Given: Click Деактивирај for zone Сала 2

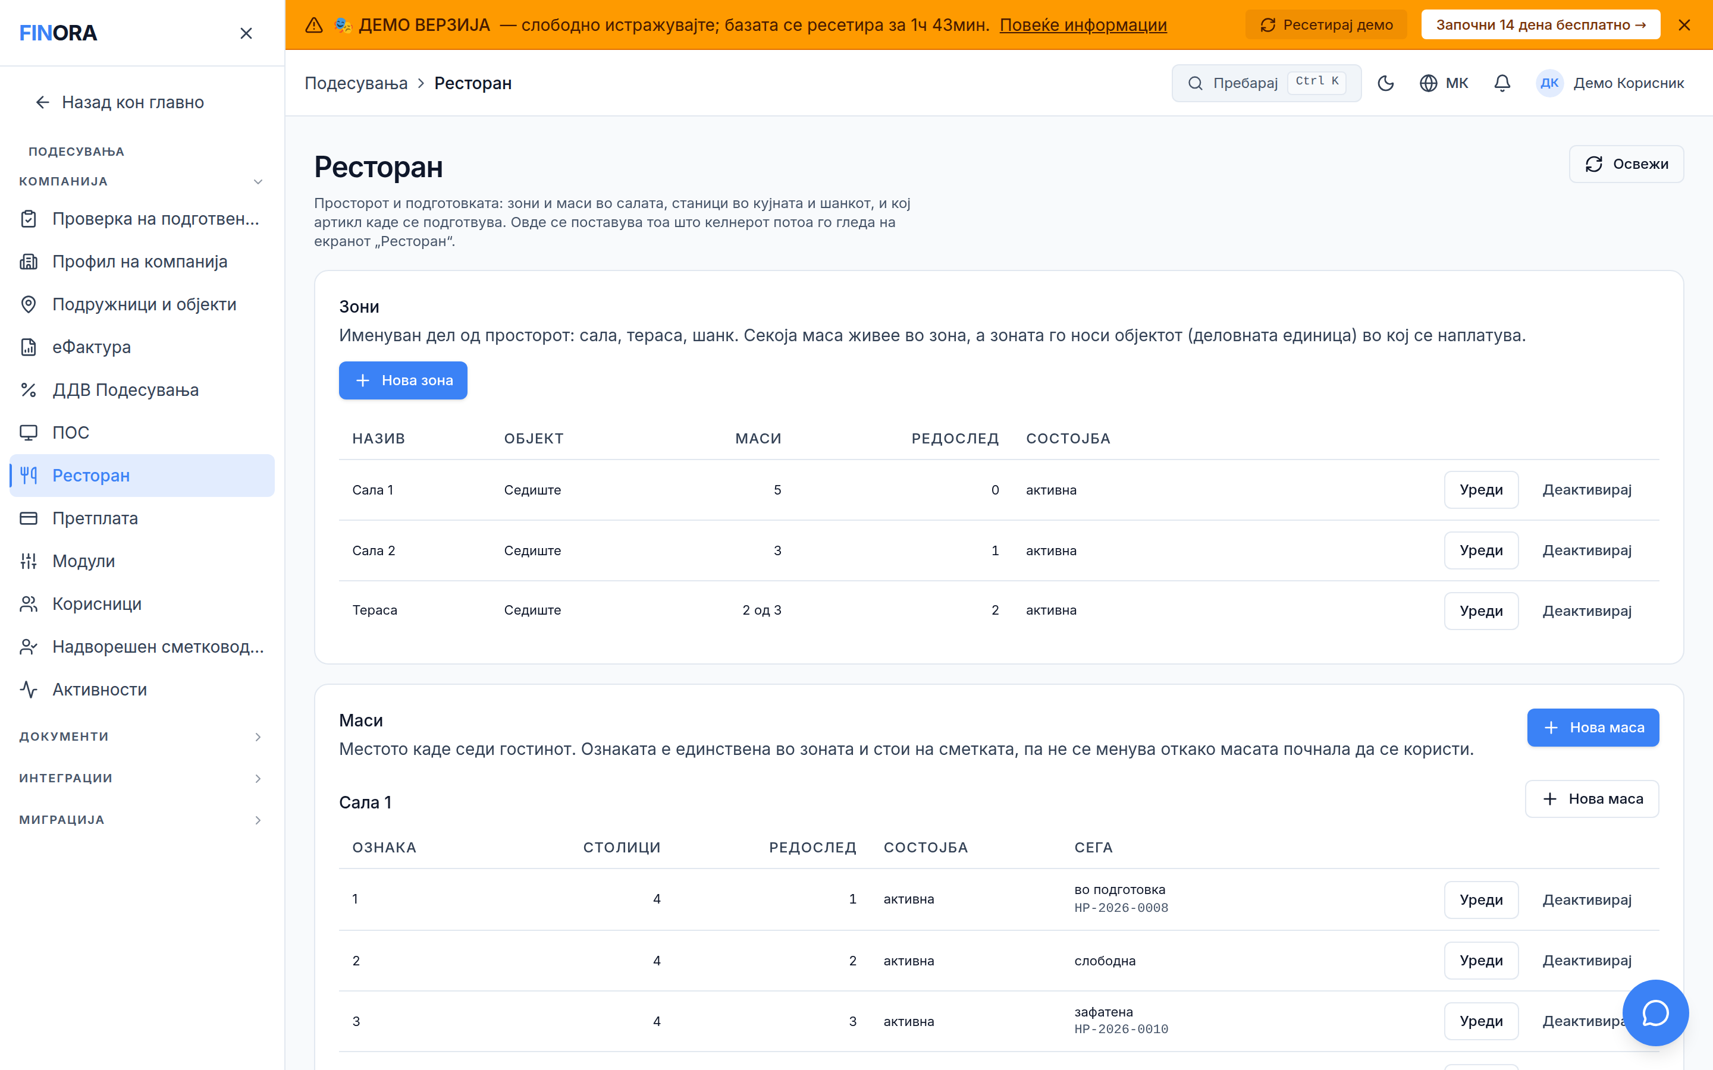Looking at the screenshot, I should coord(1587,550).
